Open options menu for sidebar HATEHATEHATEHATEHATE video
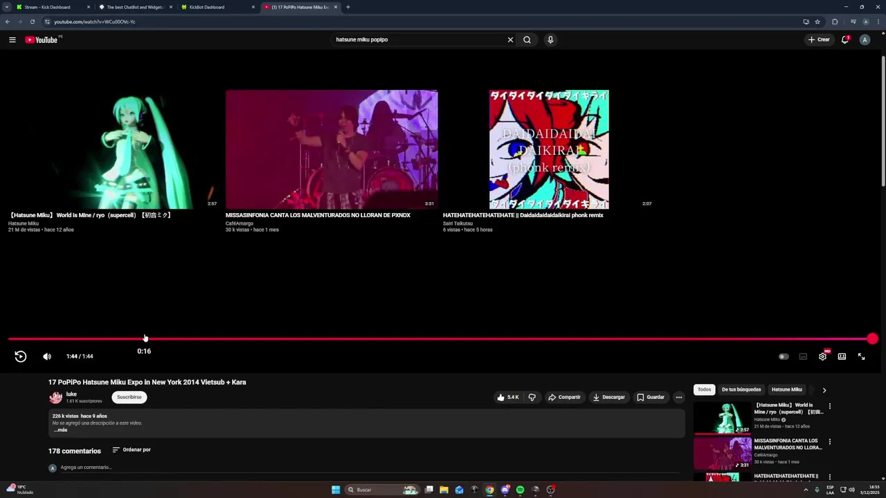The height and width of the screenshot is (498, 886). click(829, 477)
